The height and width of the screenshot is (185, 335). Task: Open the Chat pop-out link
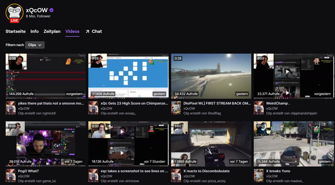tap(94, 31)
